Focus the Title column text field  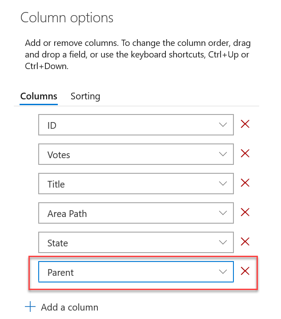point(124,184)
